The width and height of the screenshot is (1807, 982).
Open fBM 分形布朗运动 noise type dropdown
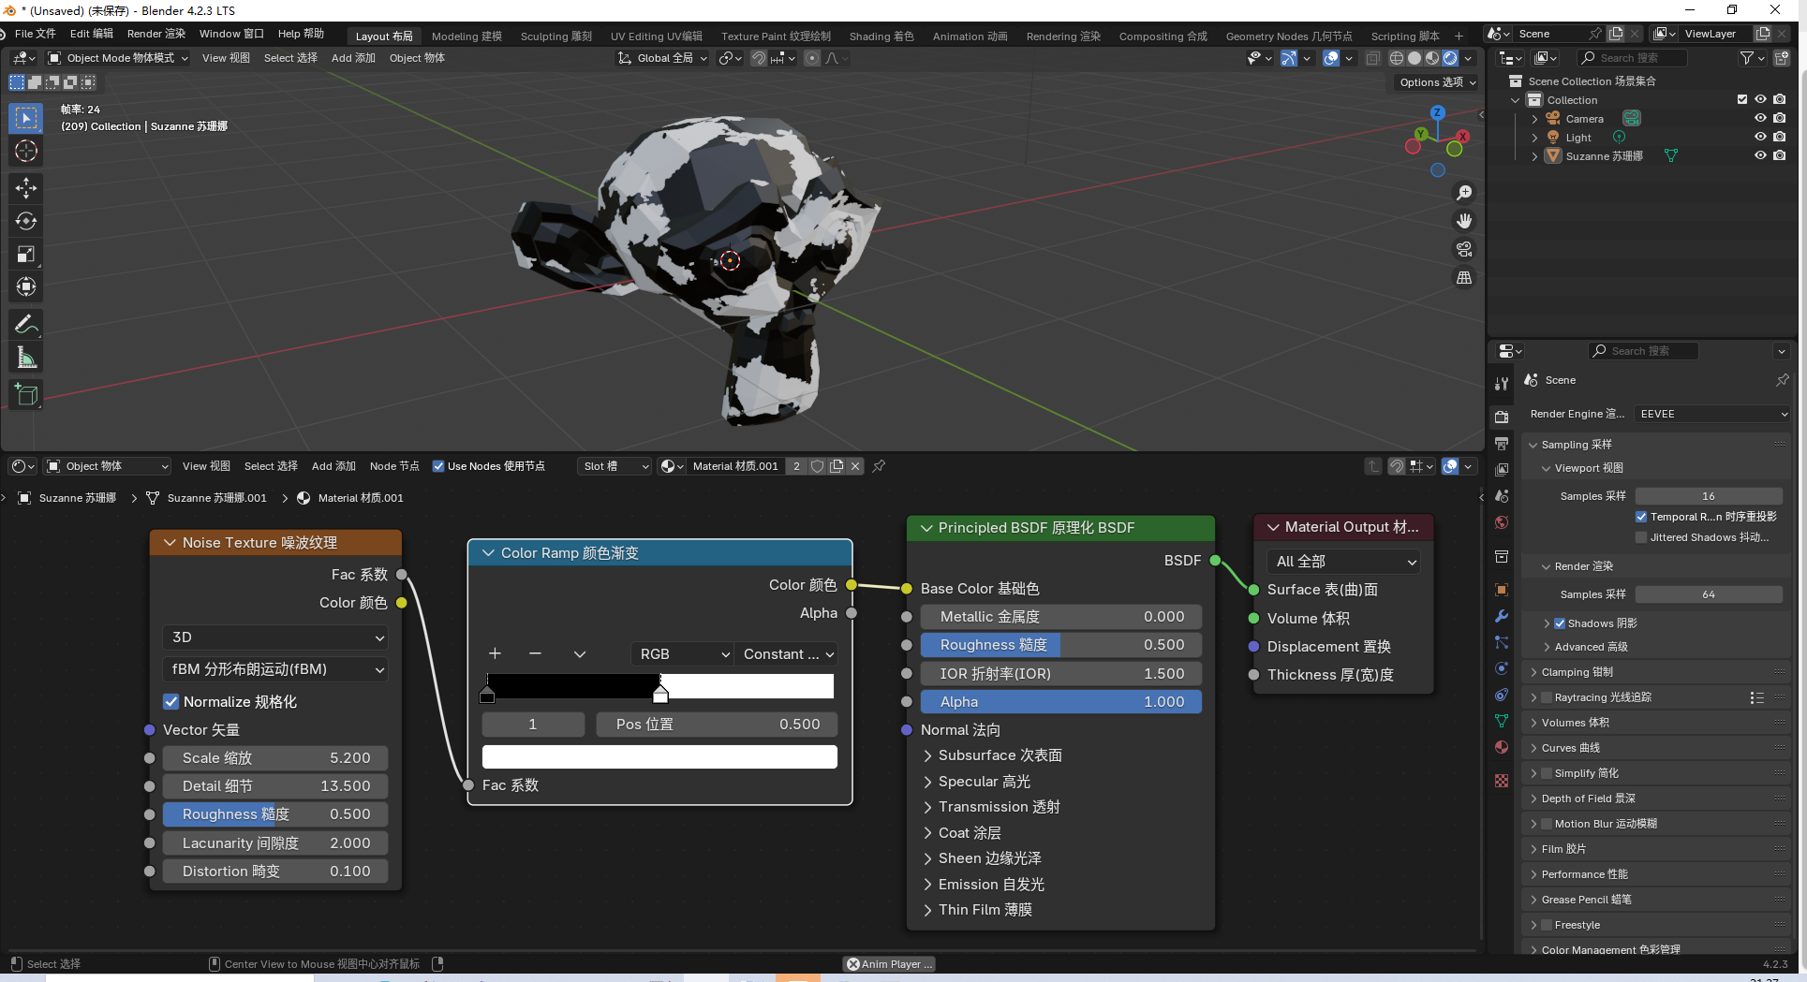(274, 669)
